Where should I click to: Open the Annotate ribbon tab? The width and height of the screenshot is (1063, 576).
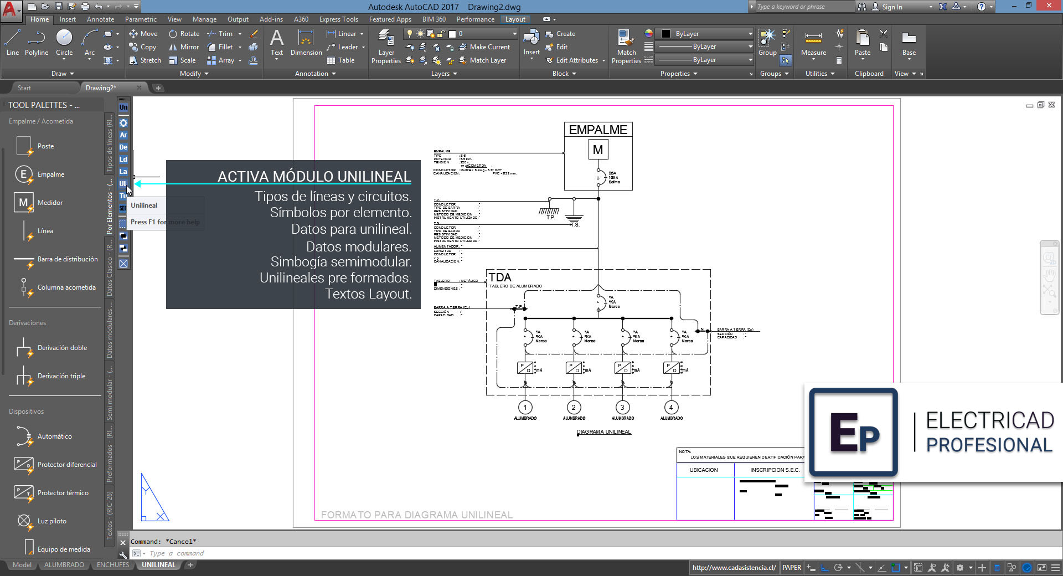click(100, 19)
